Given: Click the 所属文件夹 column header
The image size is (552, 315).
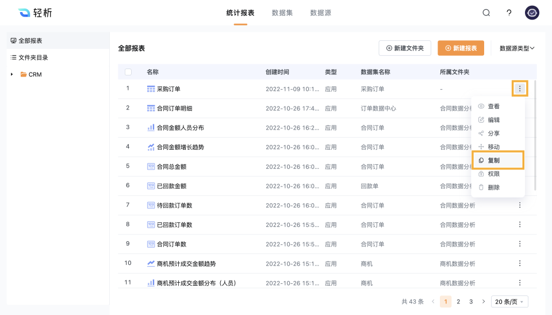Looking at the screenshot, I should point(454,72).
